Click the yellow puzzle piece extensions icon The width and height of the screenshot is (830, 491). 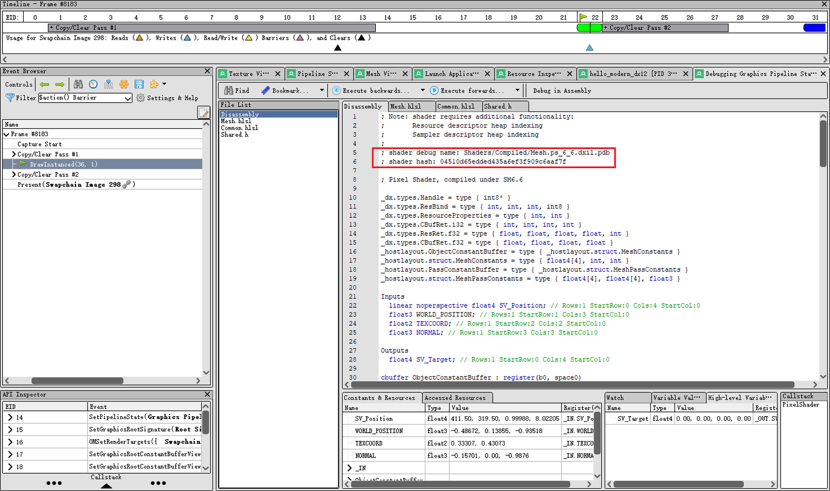click(x=154, y=85)
